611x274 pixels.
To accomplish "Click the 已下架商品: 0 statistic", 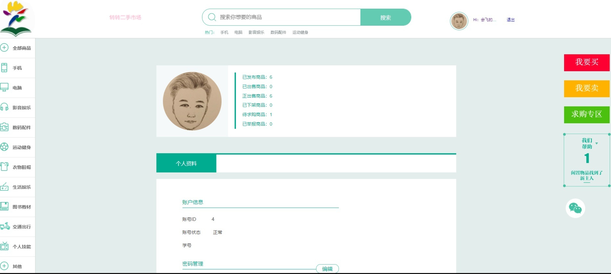I will [257, 105].
